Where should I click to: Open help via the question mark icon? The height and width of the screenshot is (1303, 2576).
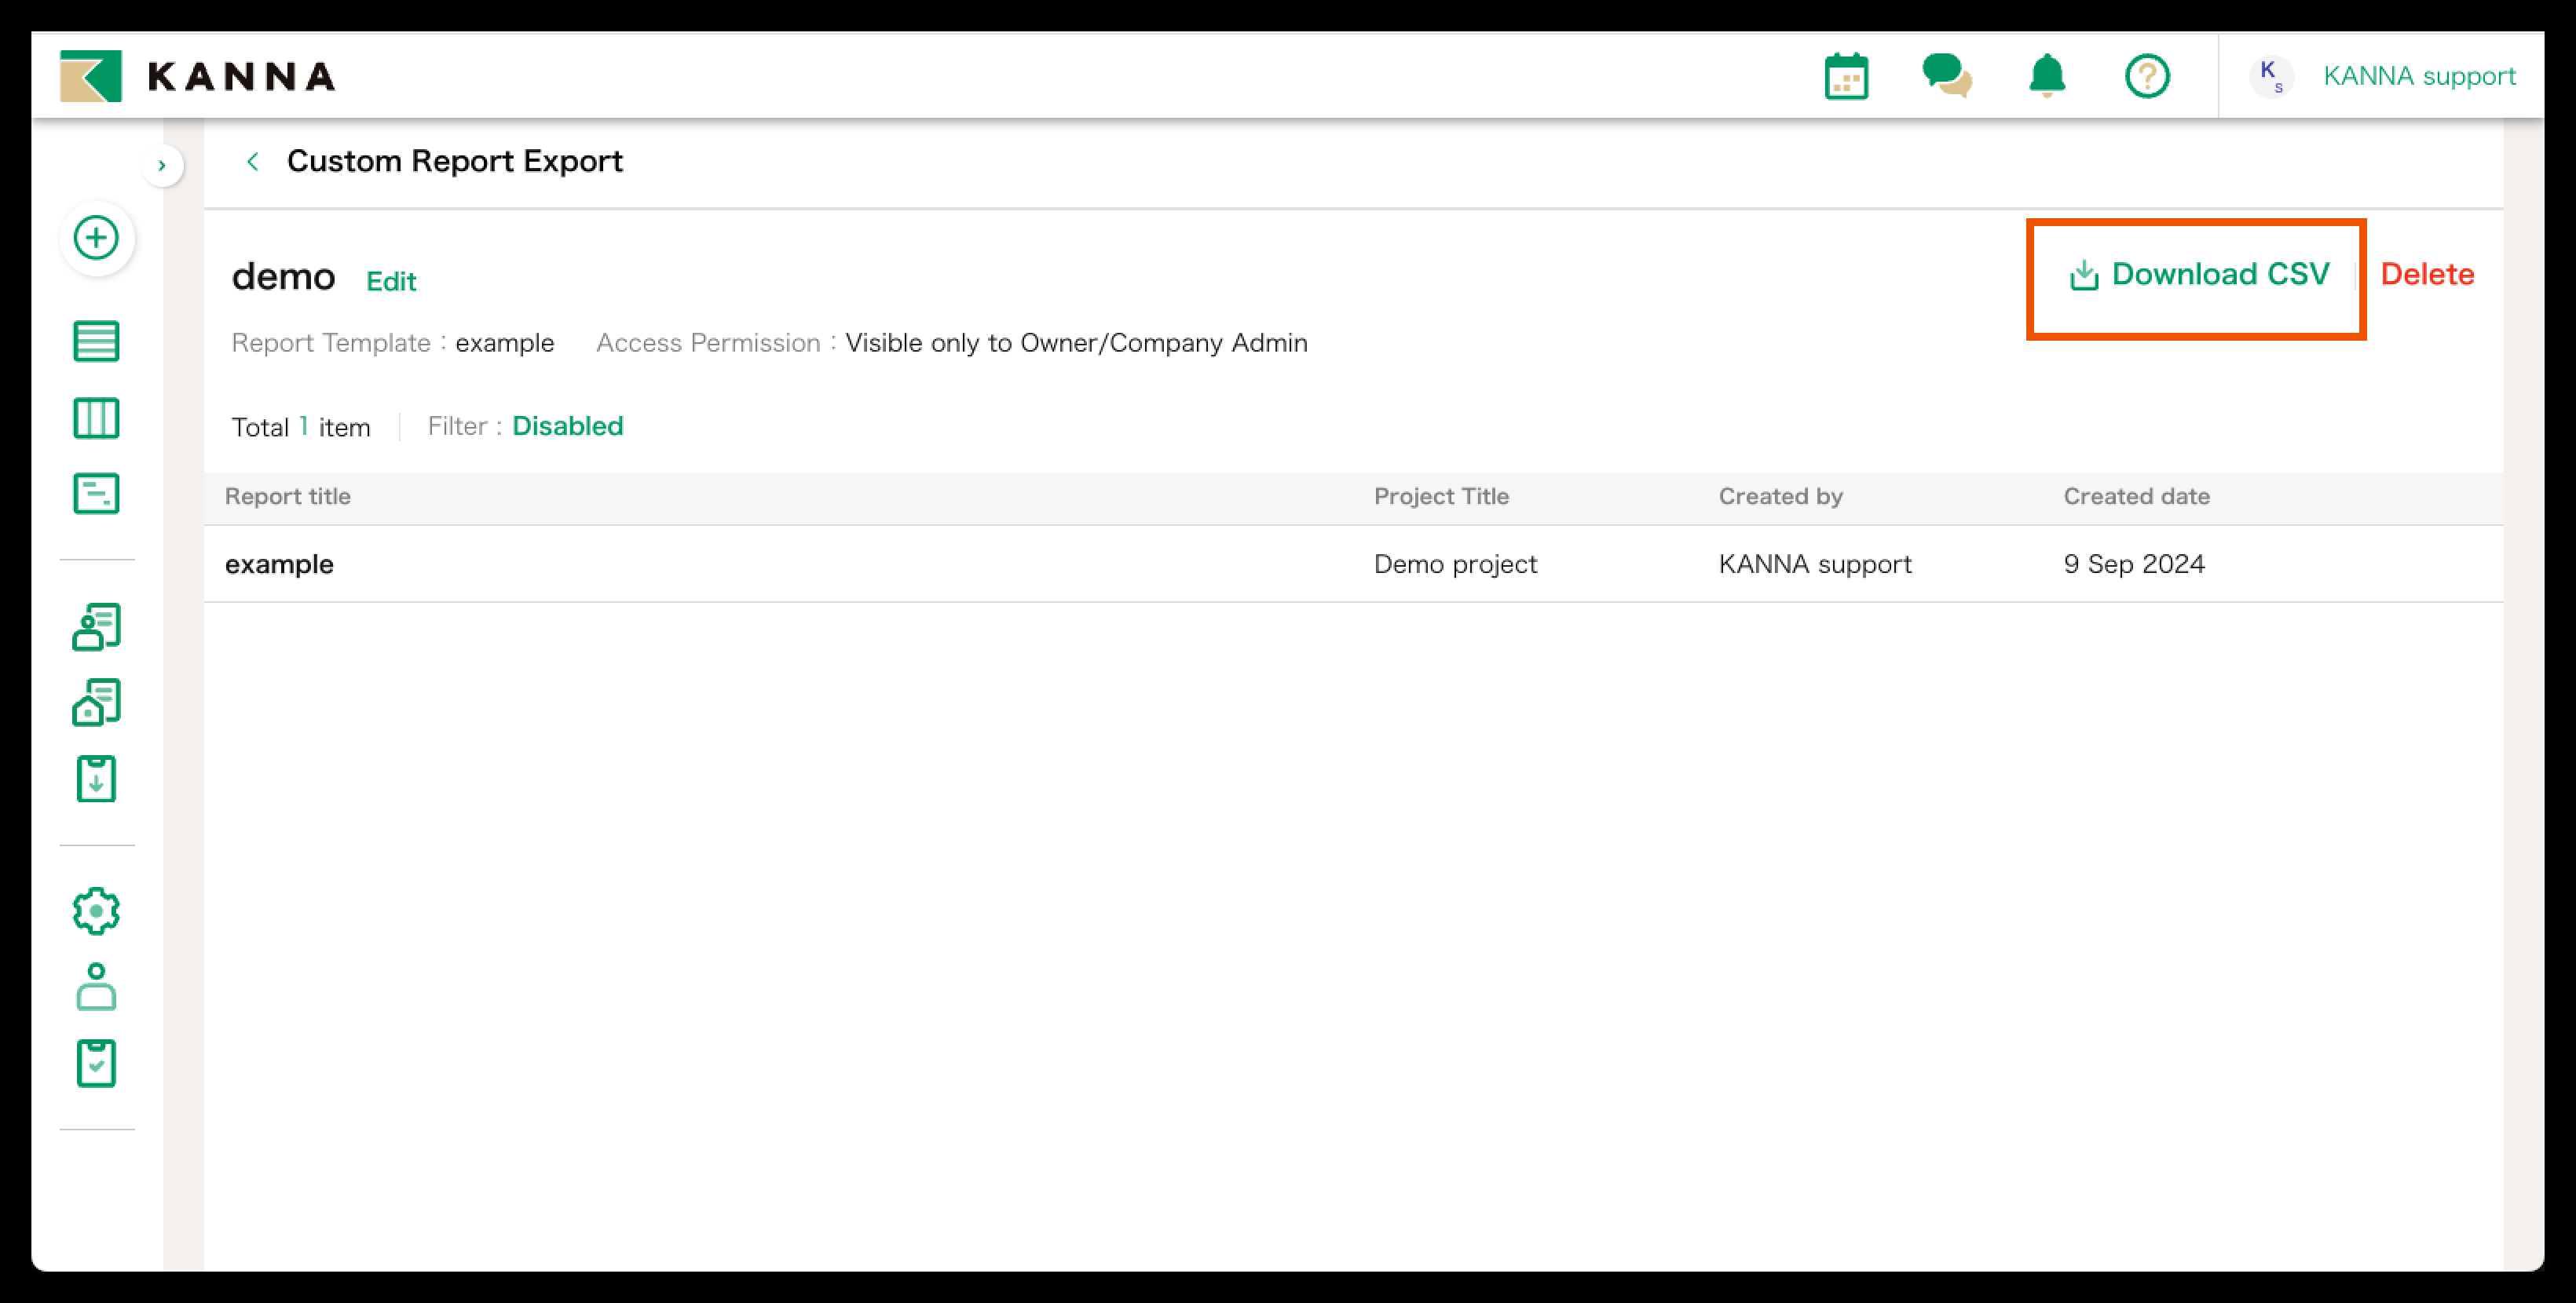[2148, 75]
